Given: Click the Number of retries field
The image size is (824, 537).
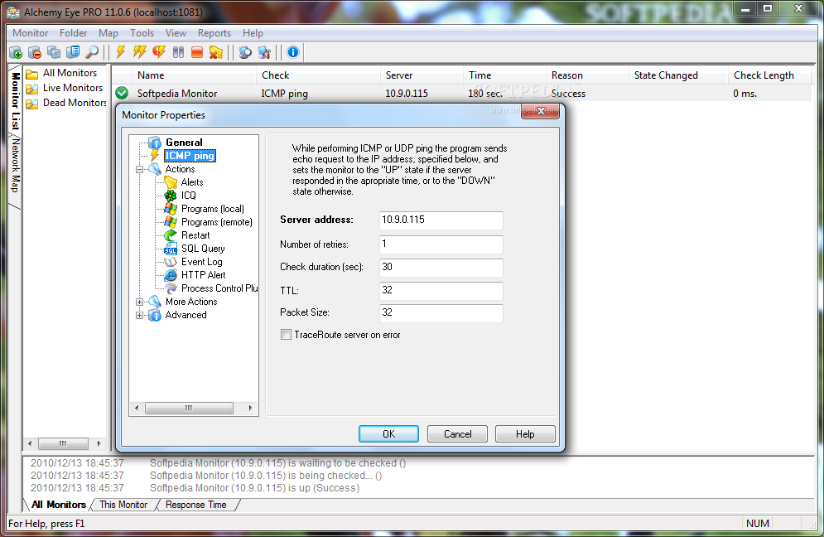Looking at the screenshot, I should coord(441,244).
